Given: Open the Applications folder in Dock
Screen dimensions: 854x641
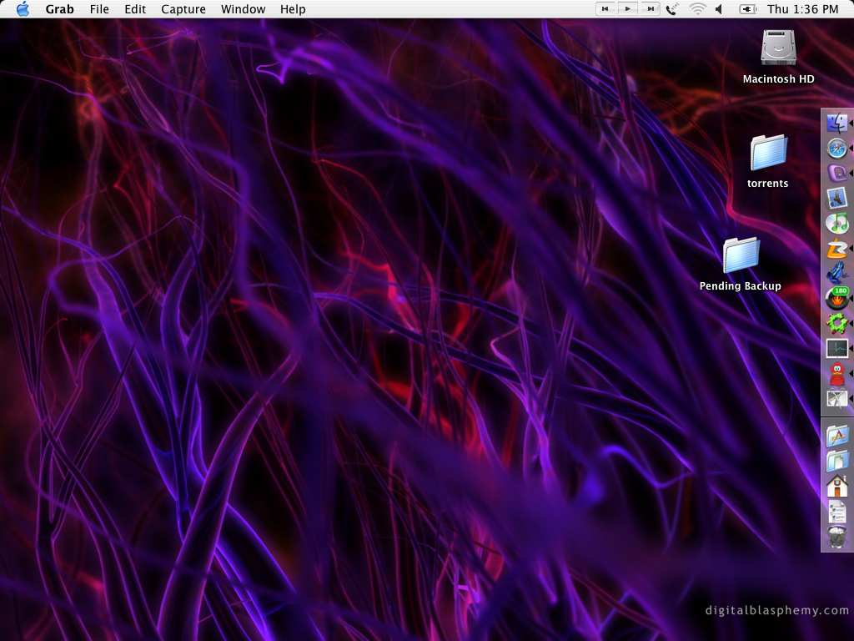Looking at the screenshot, I should (836, 436).
